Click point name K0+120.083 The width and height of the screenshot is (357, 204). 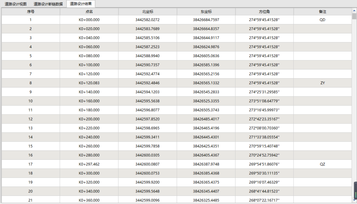89,83
